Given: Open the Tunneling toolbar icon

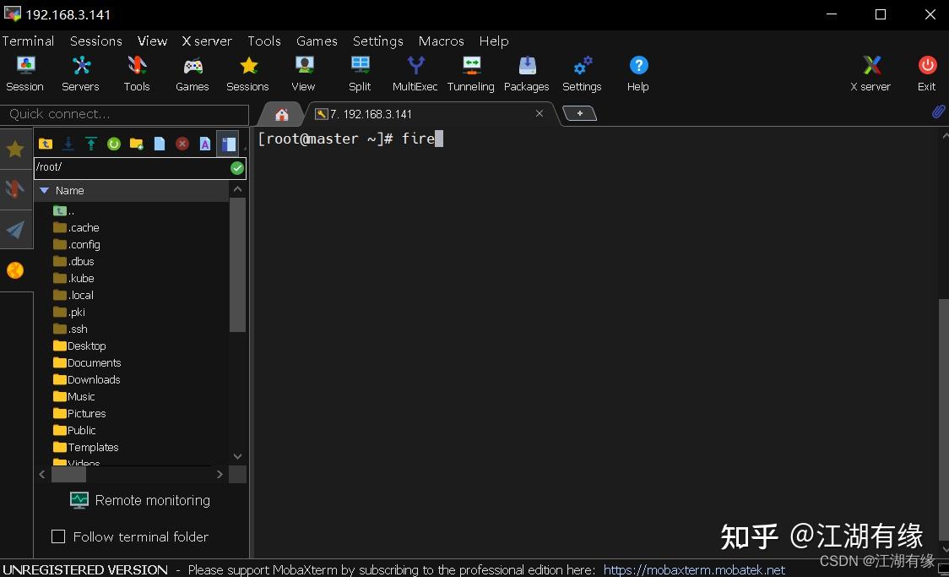Looking at the screenshot, I should 471,73.
